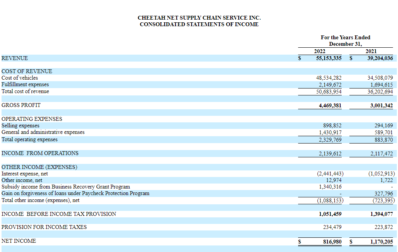The image size is (398, 252).
Task: Click INCOME BEFORE INCOME TAX PROVISION label
Action: point(59,214)
